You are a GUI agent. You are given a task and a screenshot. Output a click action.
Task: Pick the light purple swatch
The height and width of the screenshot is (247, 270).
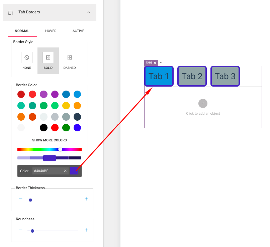click(43, 94)
